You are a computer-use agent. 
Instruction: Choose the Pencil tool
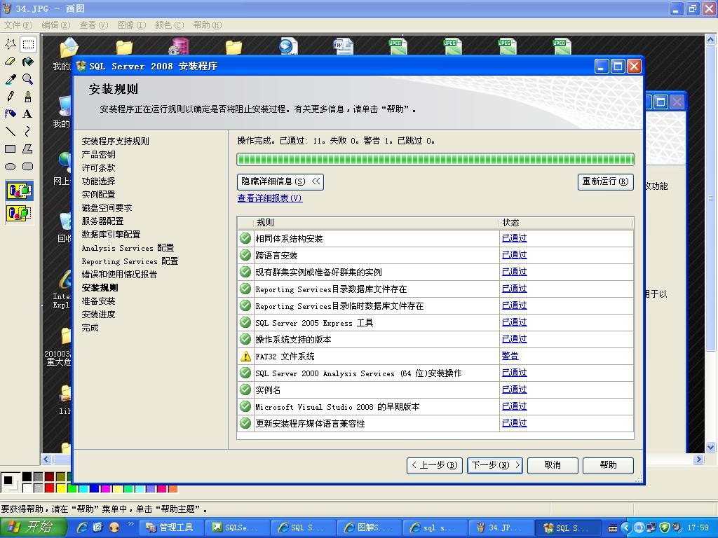pyautogui.click(x=11, y=97)
